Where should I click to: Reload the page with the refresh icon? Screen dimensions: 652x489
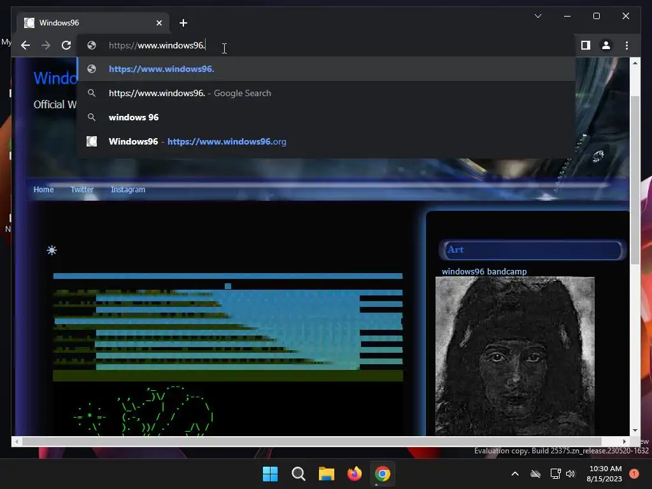coord(66,45)
